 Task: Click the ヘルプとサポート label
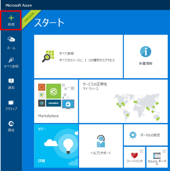click(x=101, y=153)
